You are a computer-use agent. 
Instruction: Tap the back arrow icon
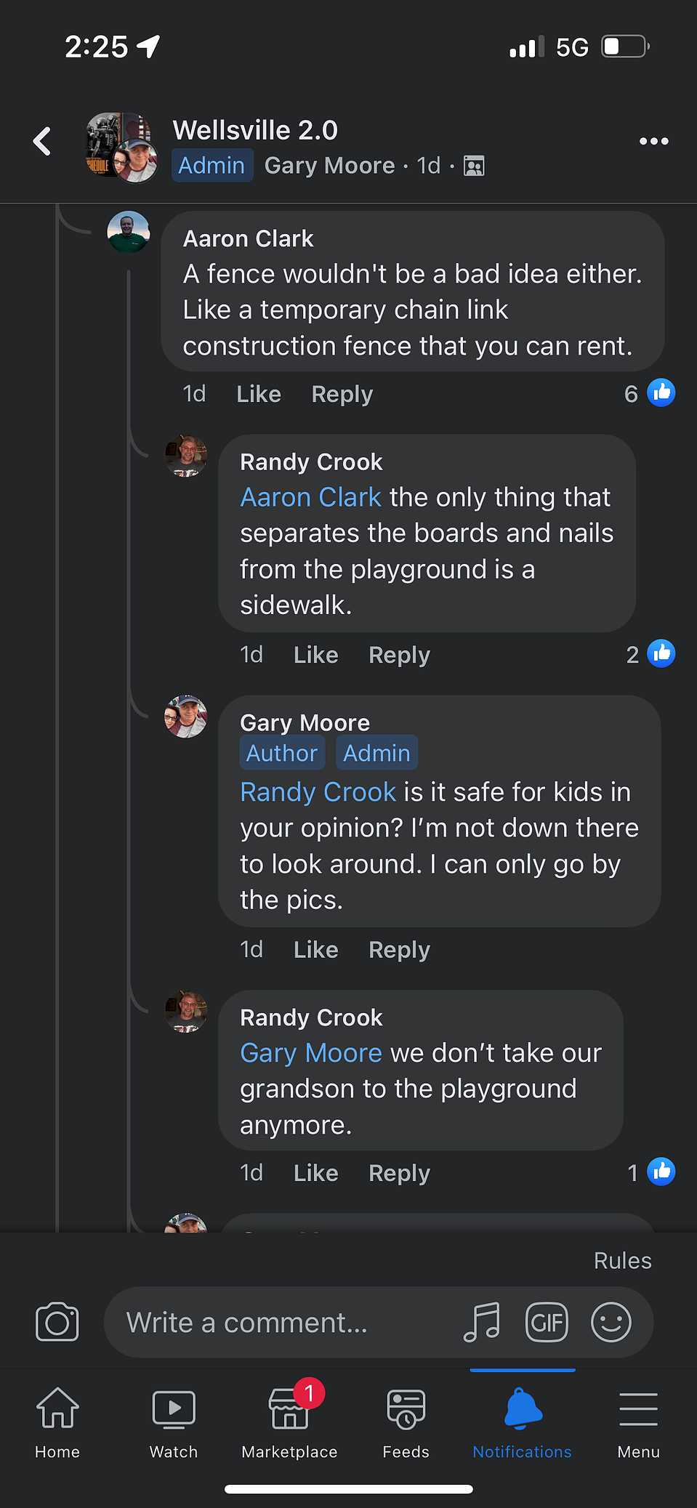tap(42, 141)
